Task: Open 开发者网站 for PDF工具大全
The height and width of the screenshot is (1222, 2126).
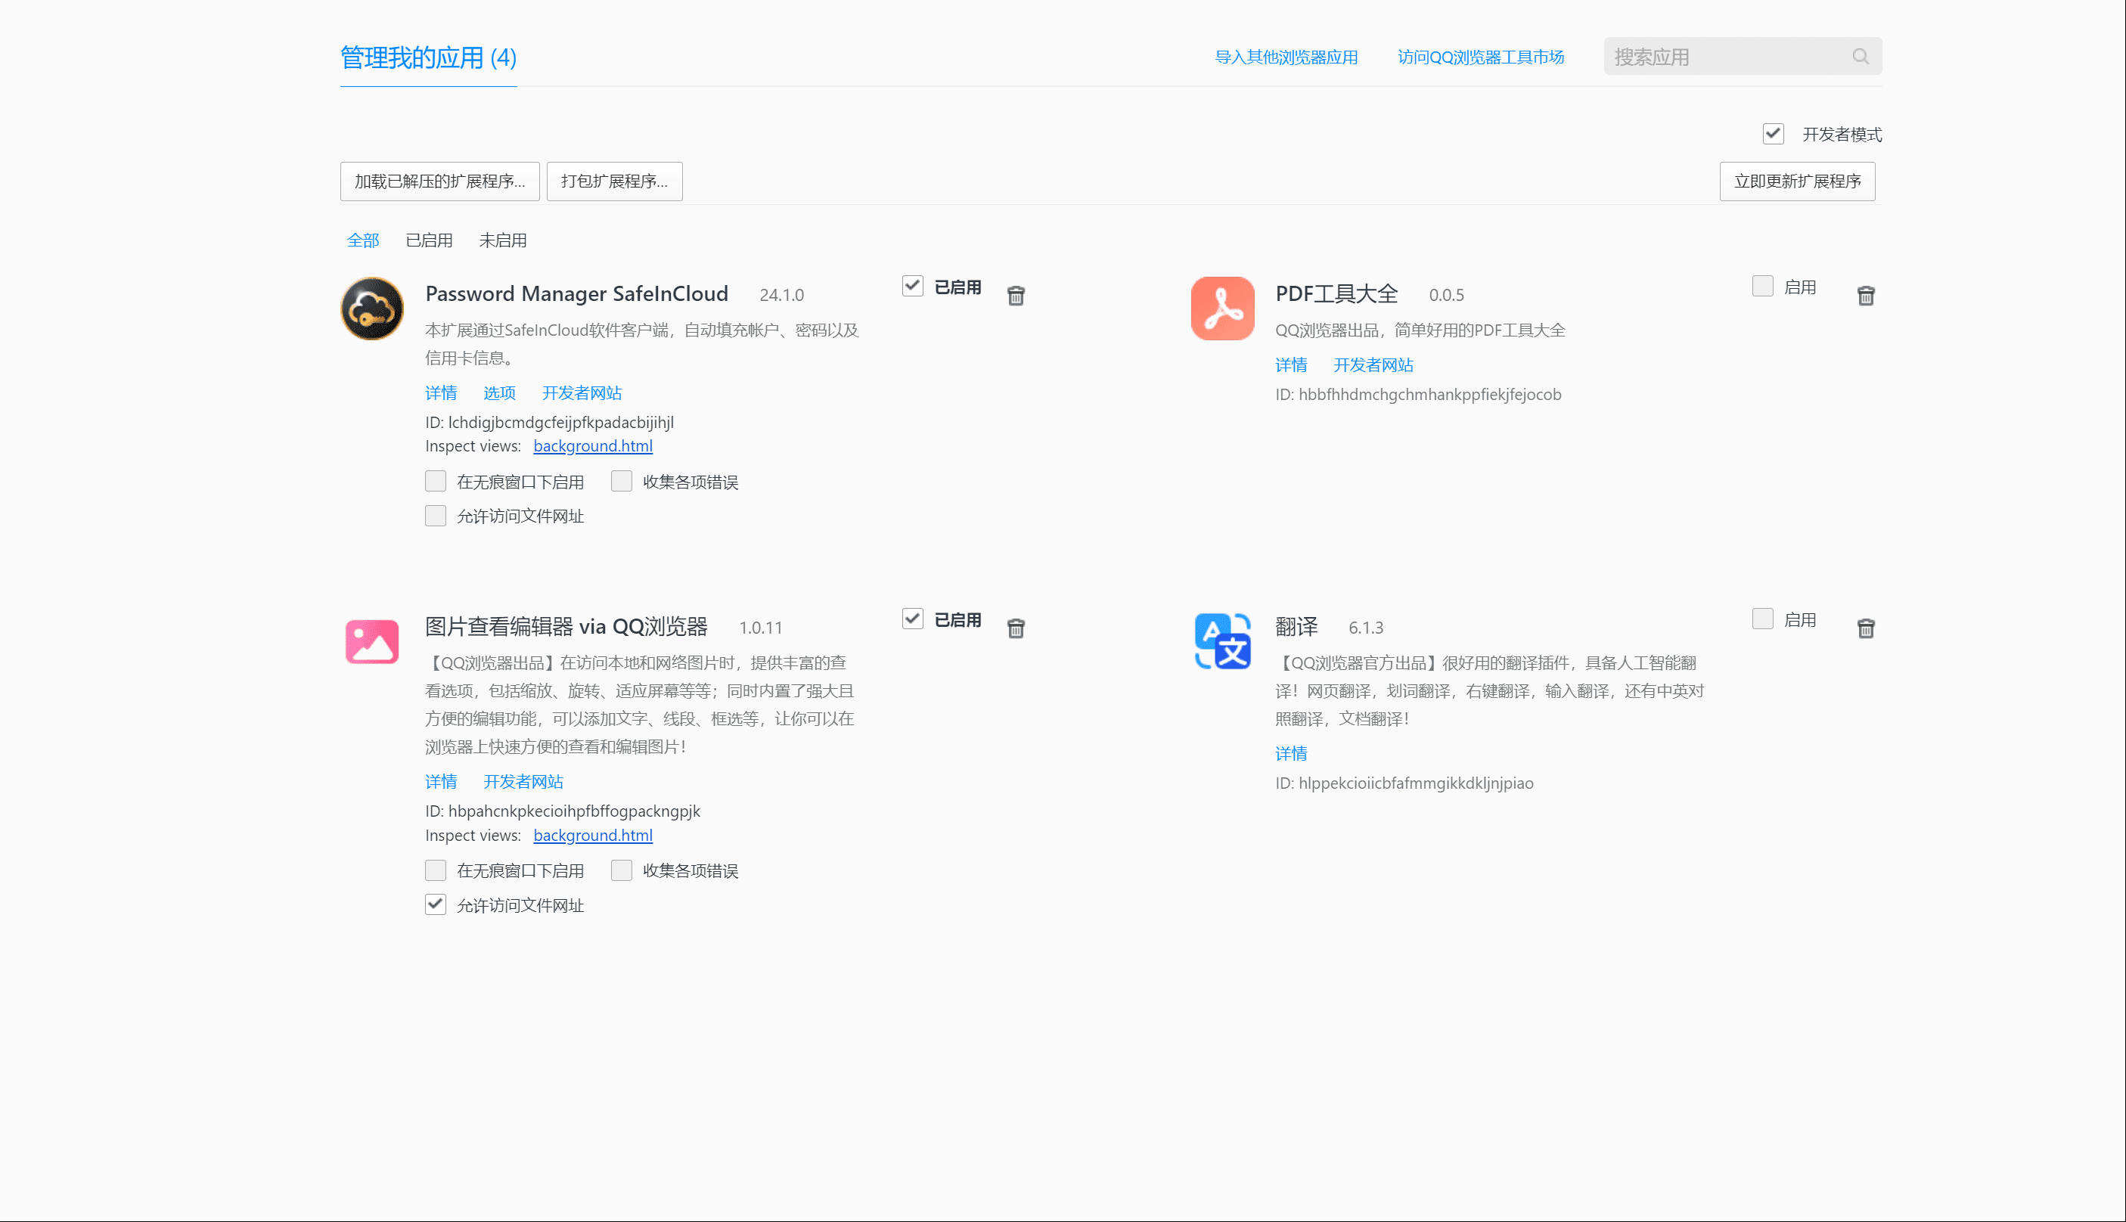Action: (1374, 365)
